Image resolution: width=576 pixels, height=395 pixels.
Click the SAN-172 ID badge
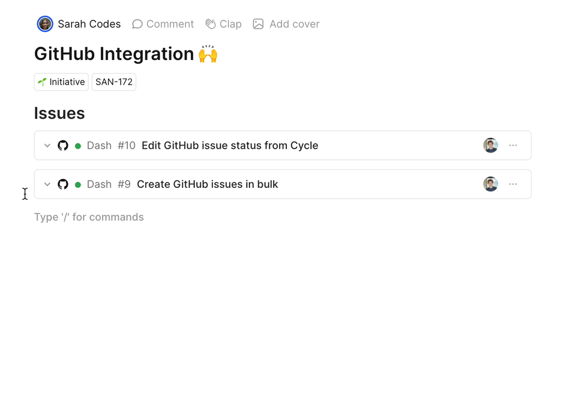pos(114,82)
